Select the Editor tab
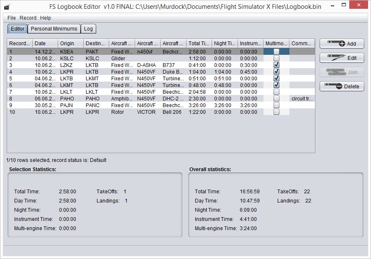This screenshot has width=371, height=259. [x=18, y=29]
